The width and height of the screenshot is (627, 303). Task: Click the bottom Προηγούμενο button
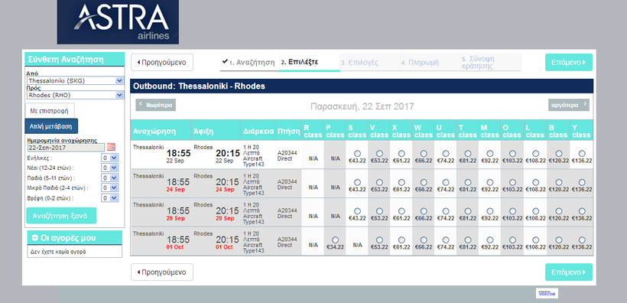162,272
